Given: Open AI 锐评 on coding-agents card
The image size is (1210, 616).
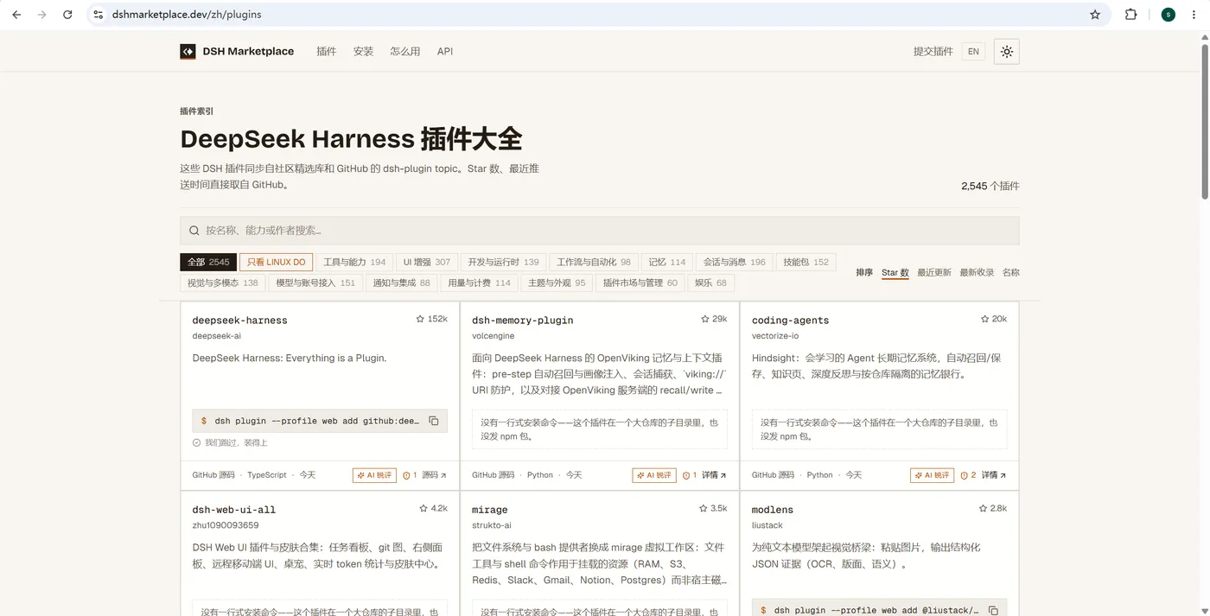Looking at the screenshot, I should (x=932, y=475).
